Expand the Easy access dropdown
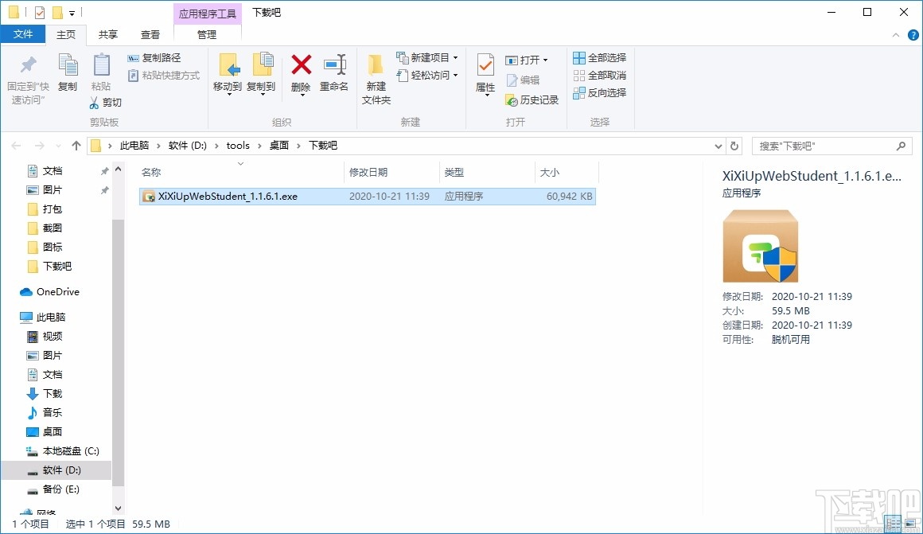The height and width of the screenshot is (534, 923). coord(456,76)
